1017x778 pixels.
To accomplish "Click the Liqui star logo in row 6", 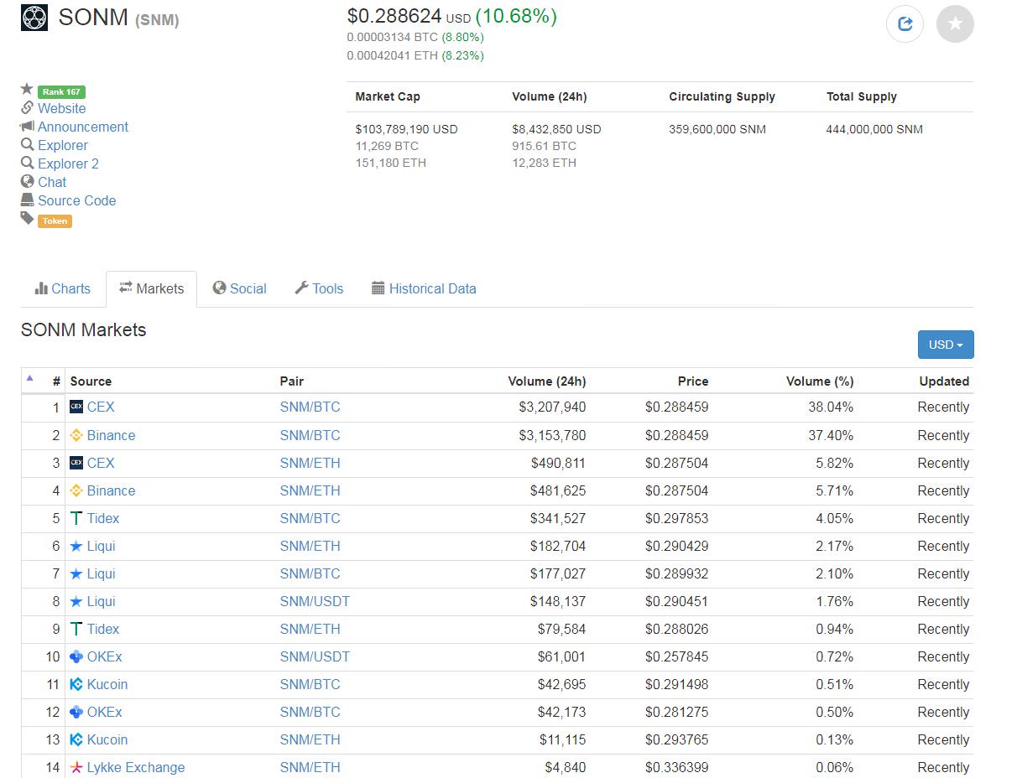I will [x=76, y=546].
